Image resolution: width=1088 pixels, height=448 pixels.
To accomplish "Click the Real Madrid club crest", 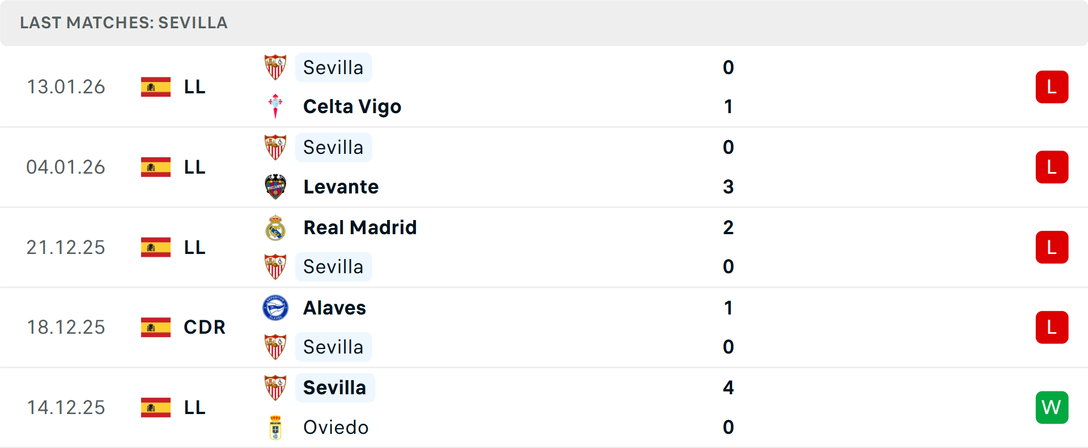I will (x=275, y=227).
